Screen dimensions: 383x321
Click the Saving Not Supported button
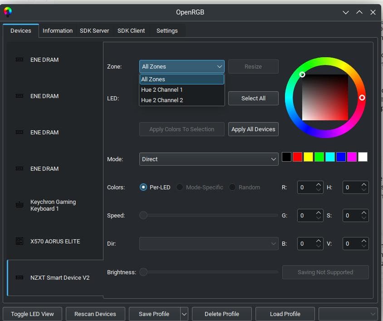(325, 272)
